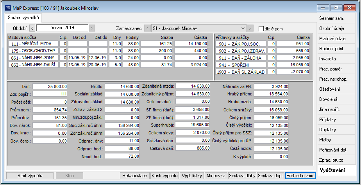Image resolution: width=361 pixels, height=185 pixels.
Task: Select the Souhrn výsledků tab
Action: tap(23, 18)
